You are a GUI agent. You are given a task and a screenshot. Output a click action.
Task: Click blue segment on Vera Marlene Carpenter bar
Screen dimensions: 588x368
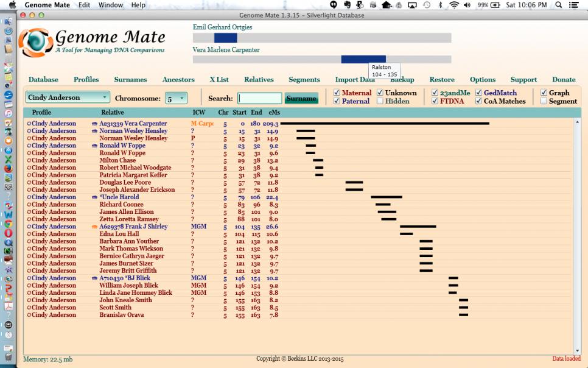tap(363, 59)
